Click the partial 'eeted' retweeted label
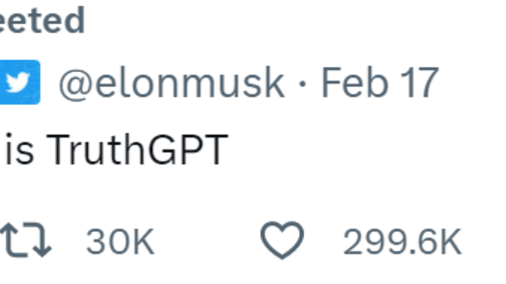This screenshot has width=506, height=284. click(x=42, y=20)
